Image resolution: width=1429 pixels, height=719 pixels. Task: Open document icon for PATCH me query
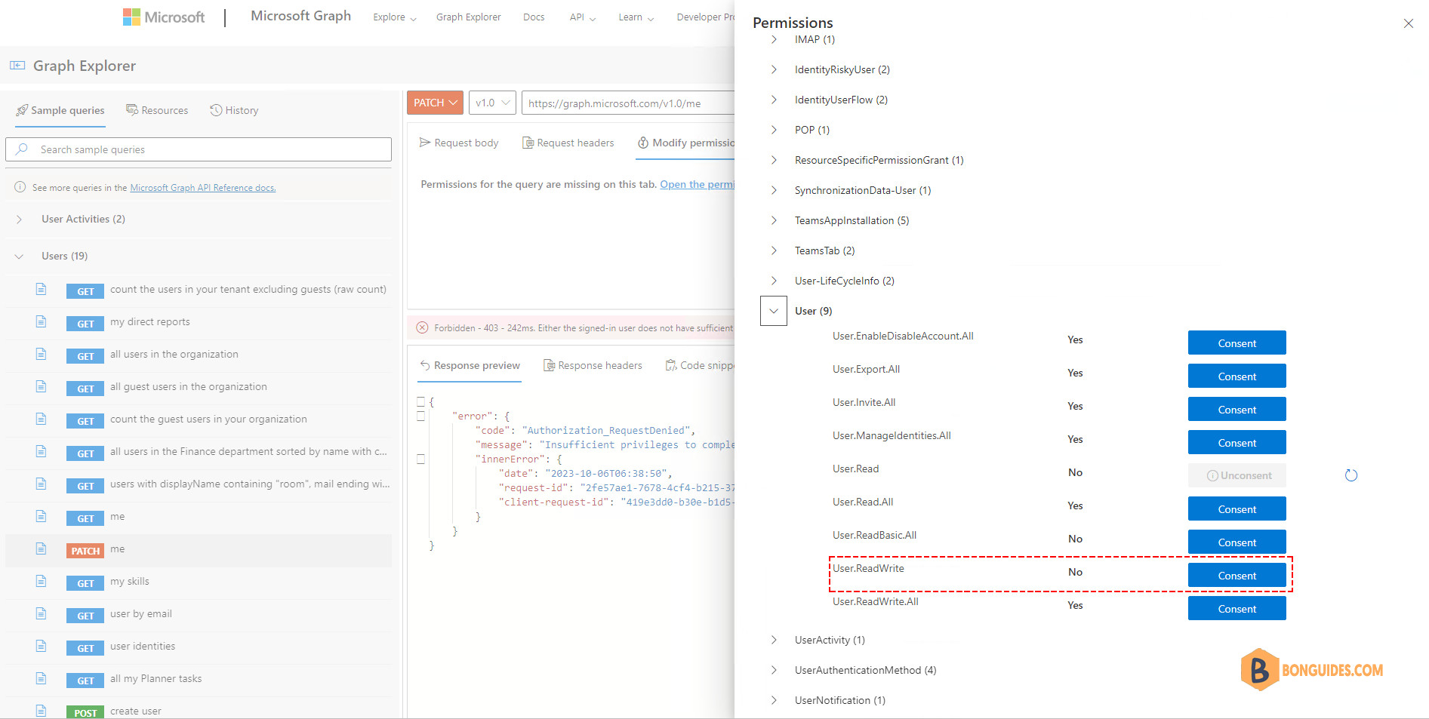pos(42,548)
